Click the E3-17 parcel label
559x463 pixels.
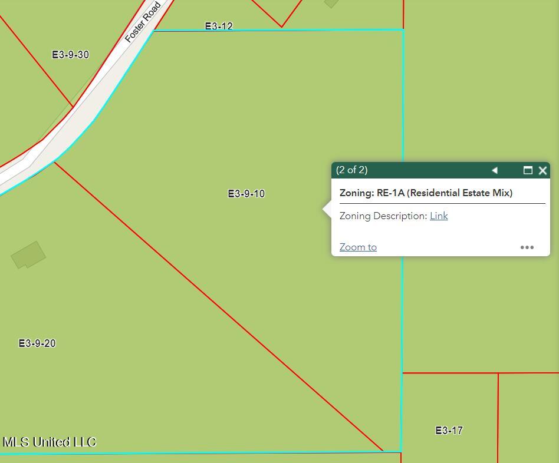pos(449,431)
